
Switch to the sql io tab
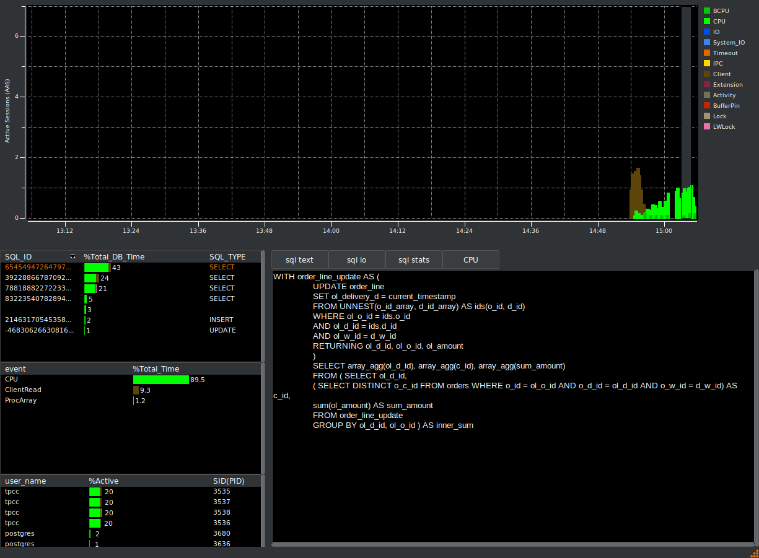pos(356,260)
